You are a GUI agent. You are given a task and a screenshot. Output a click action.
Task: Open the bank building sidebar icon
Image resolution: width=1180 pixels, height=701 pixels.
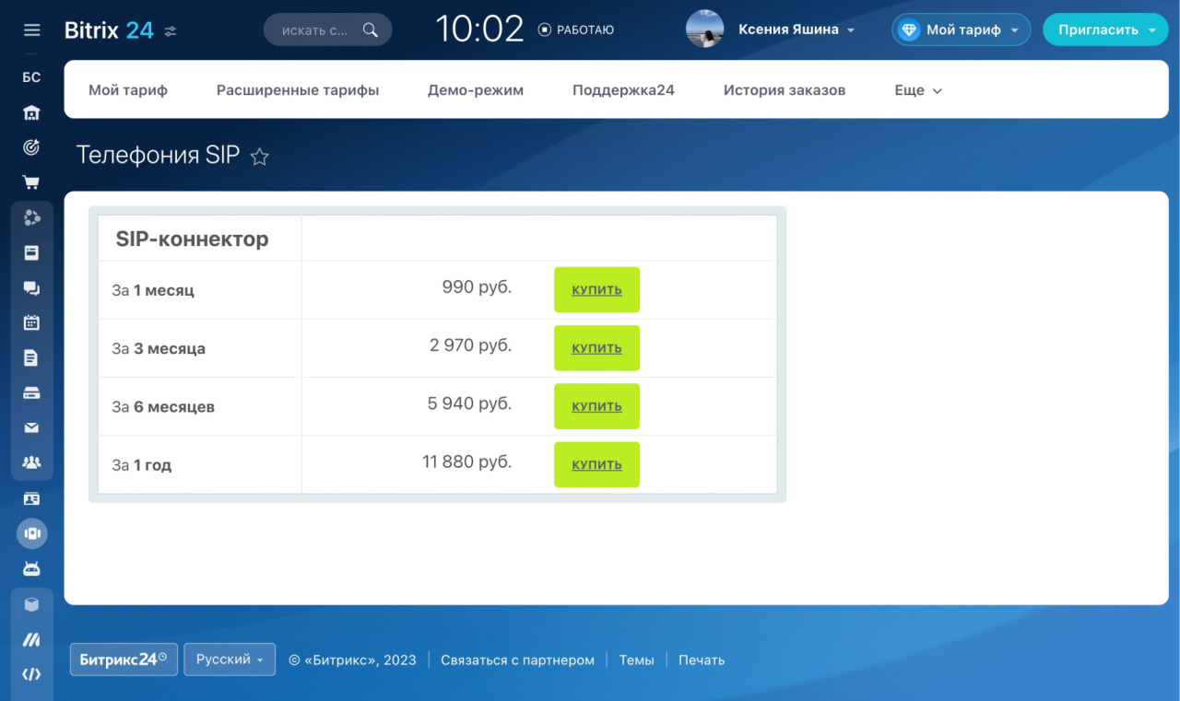[31, 112]
